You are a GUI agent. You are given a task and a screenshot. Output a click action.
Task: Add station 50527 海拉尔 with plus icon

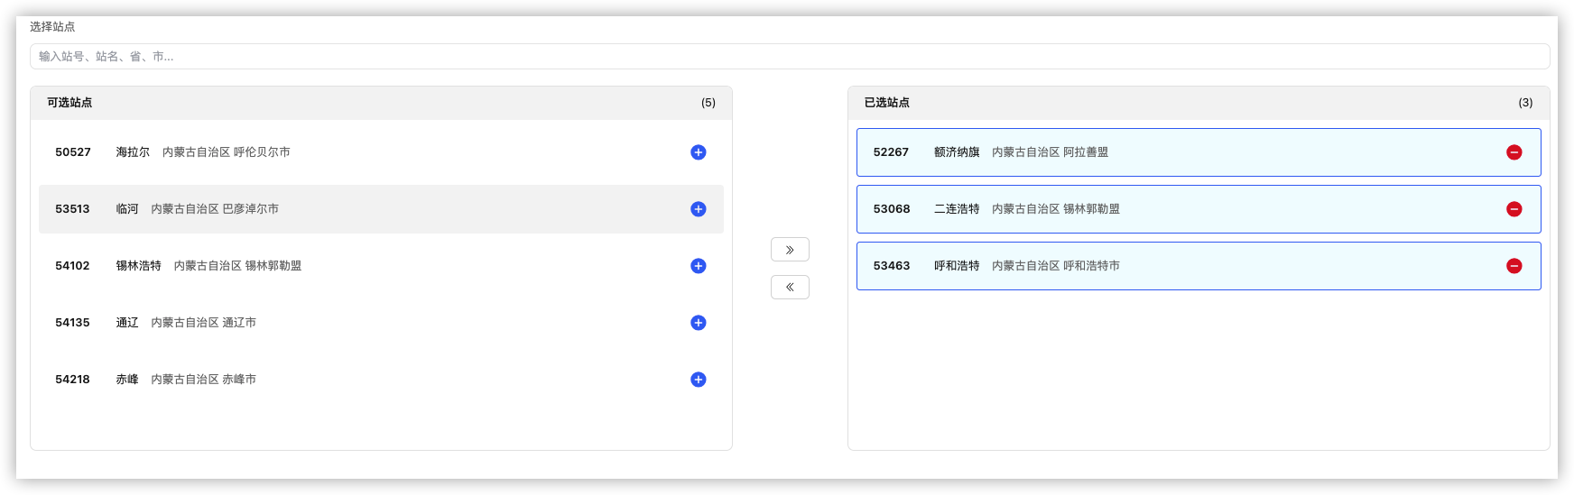point(698,152)
